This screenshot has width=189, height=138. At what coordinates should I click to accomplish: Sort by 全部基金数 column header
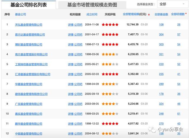coord(161,14)
